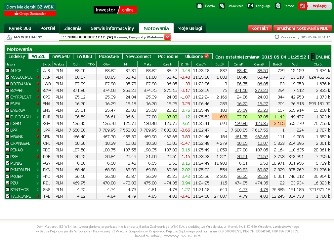
Task: Click the EN language icon
Action: pos(250,6)
